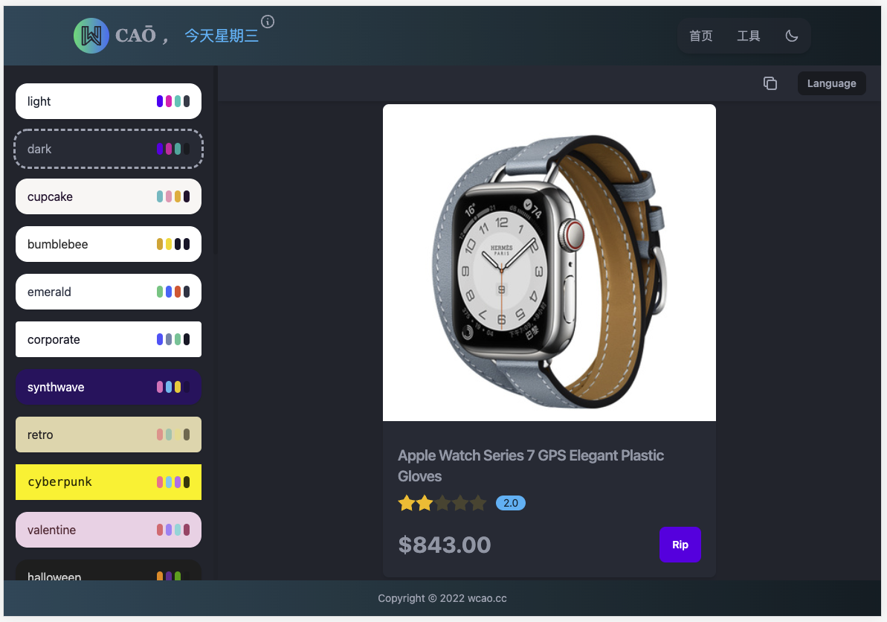Click the second star in the rating
Screen dimensions: 887x622
point(425,502)
